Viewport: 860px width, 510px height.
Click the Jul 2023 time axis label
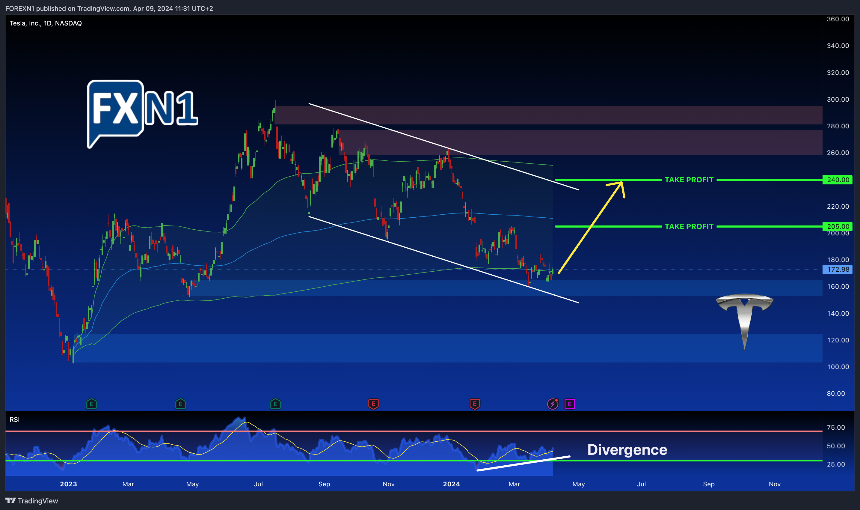point(258,484)
